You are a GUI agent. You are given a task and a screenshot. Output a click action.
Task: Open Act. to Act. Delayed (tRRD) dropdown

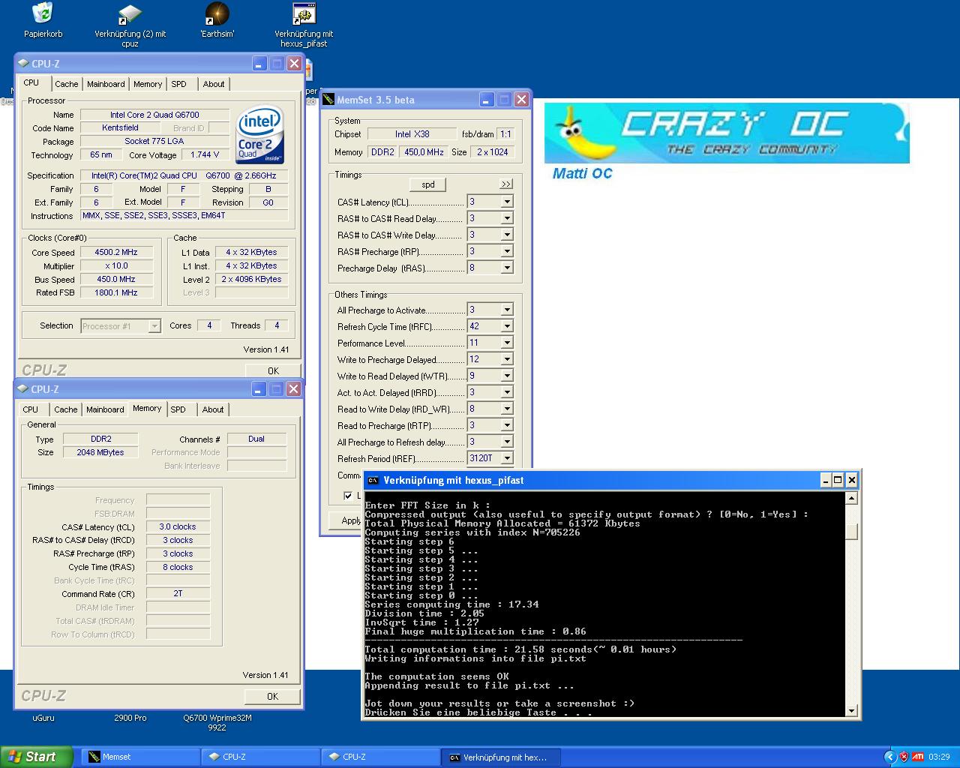507,392
